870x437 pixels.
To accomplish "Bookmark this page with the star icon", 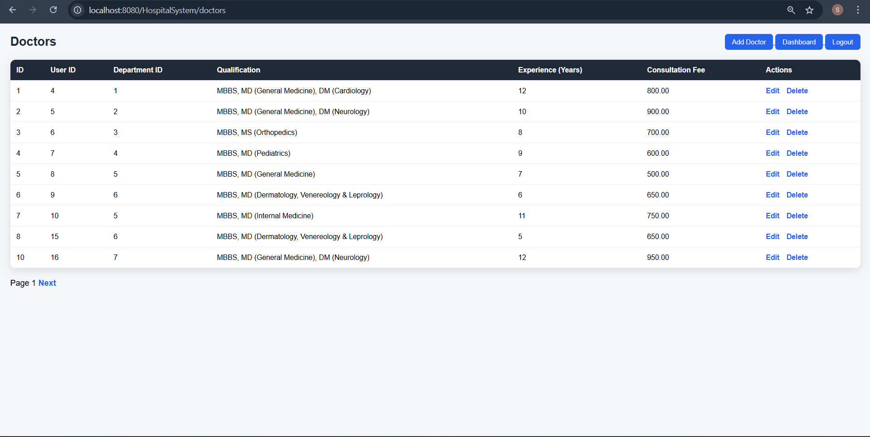I will (809, 10).
